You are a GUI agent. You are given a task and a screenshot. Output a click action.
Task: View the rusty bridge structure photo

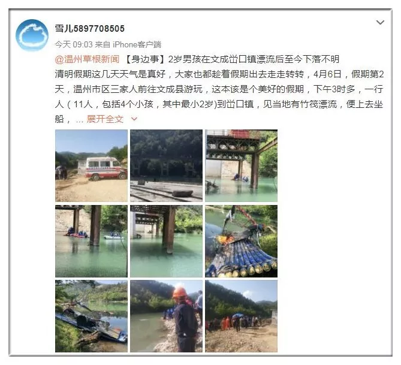coord(241,166)
